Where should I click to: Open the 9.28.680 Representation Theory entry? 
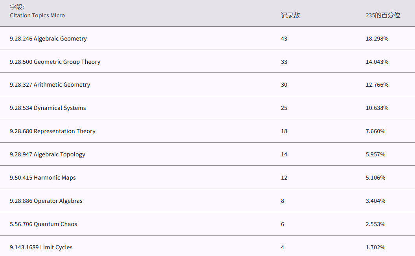(53, 131)
